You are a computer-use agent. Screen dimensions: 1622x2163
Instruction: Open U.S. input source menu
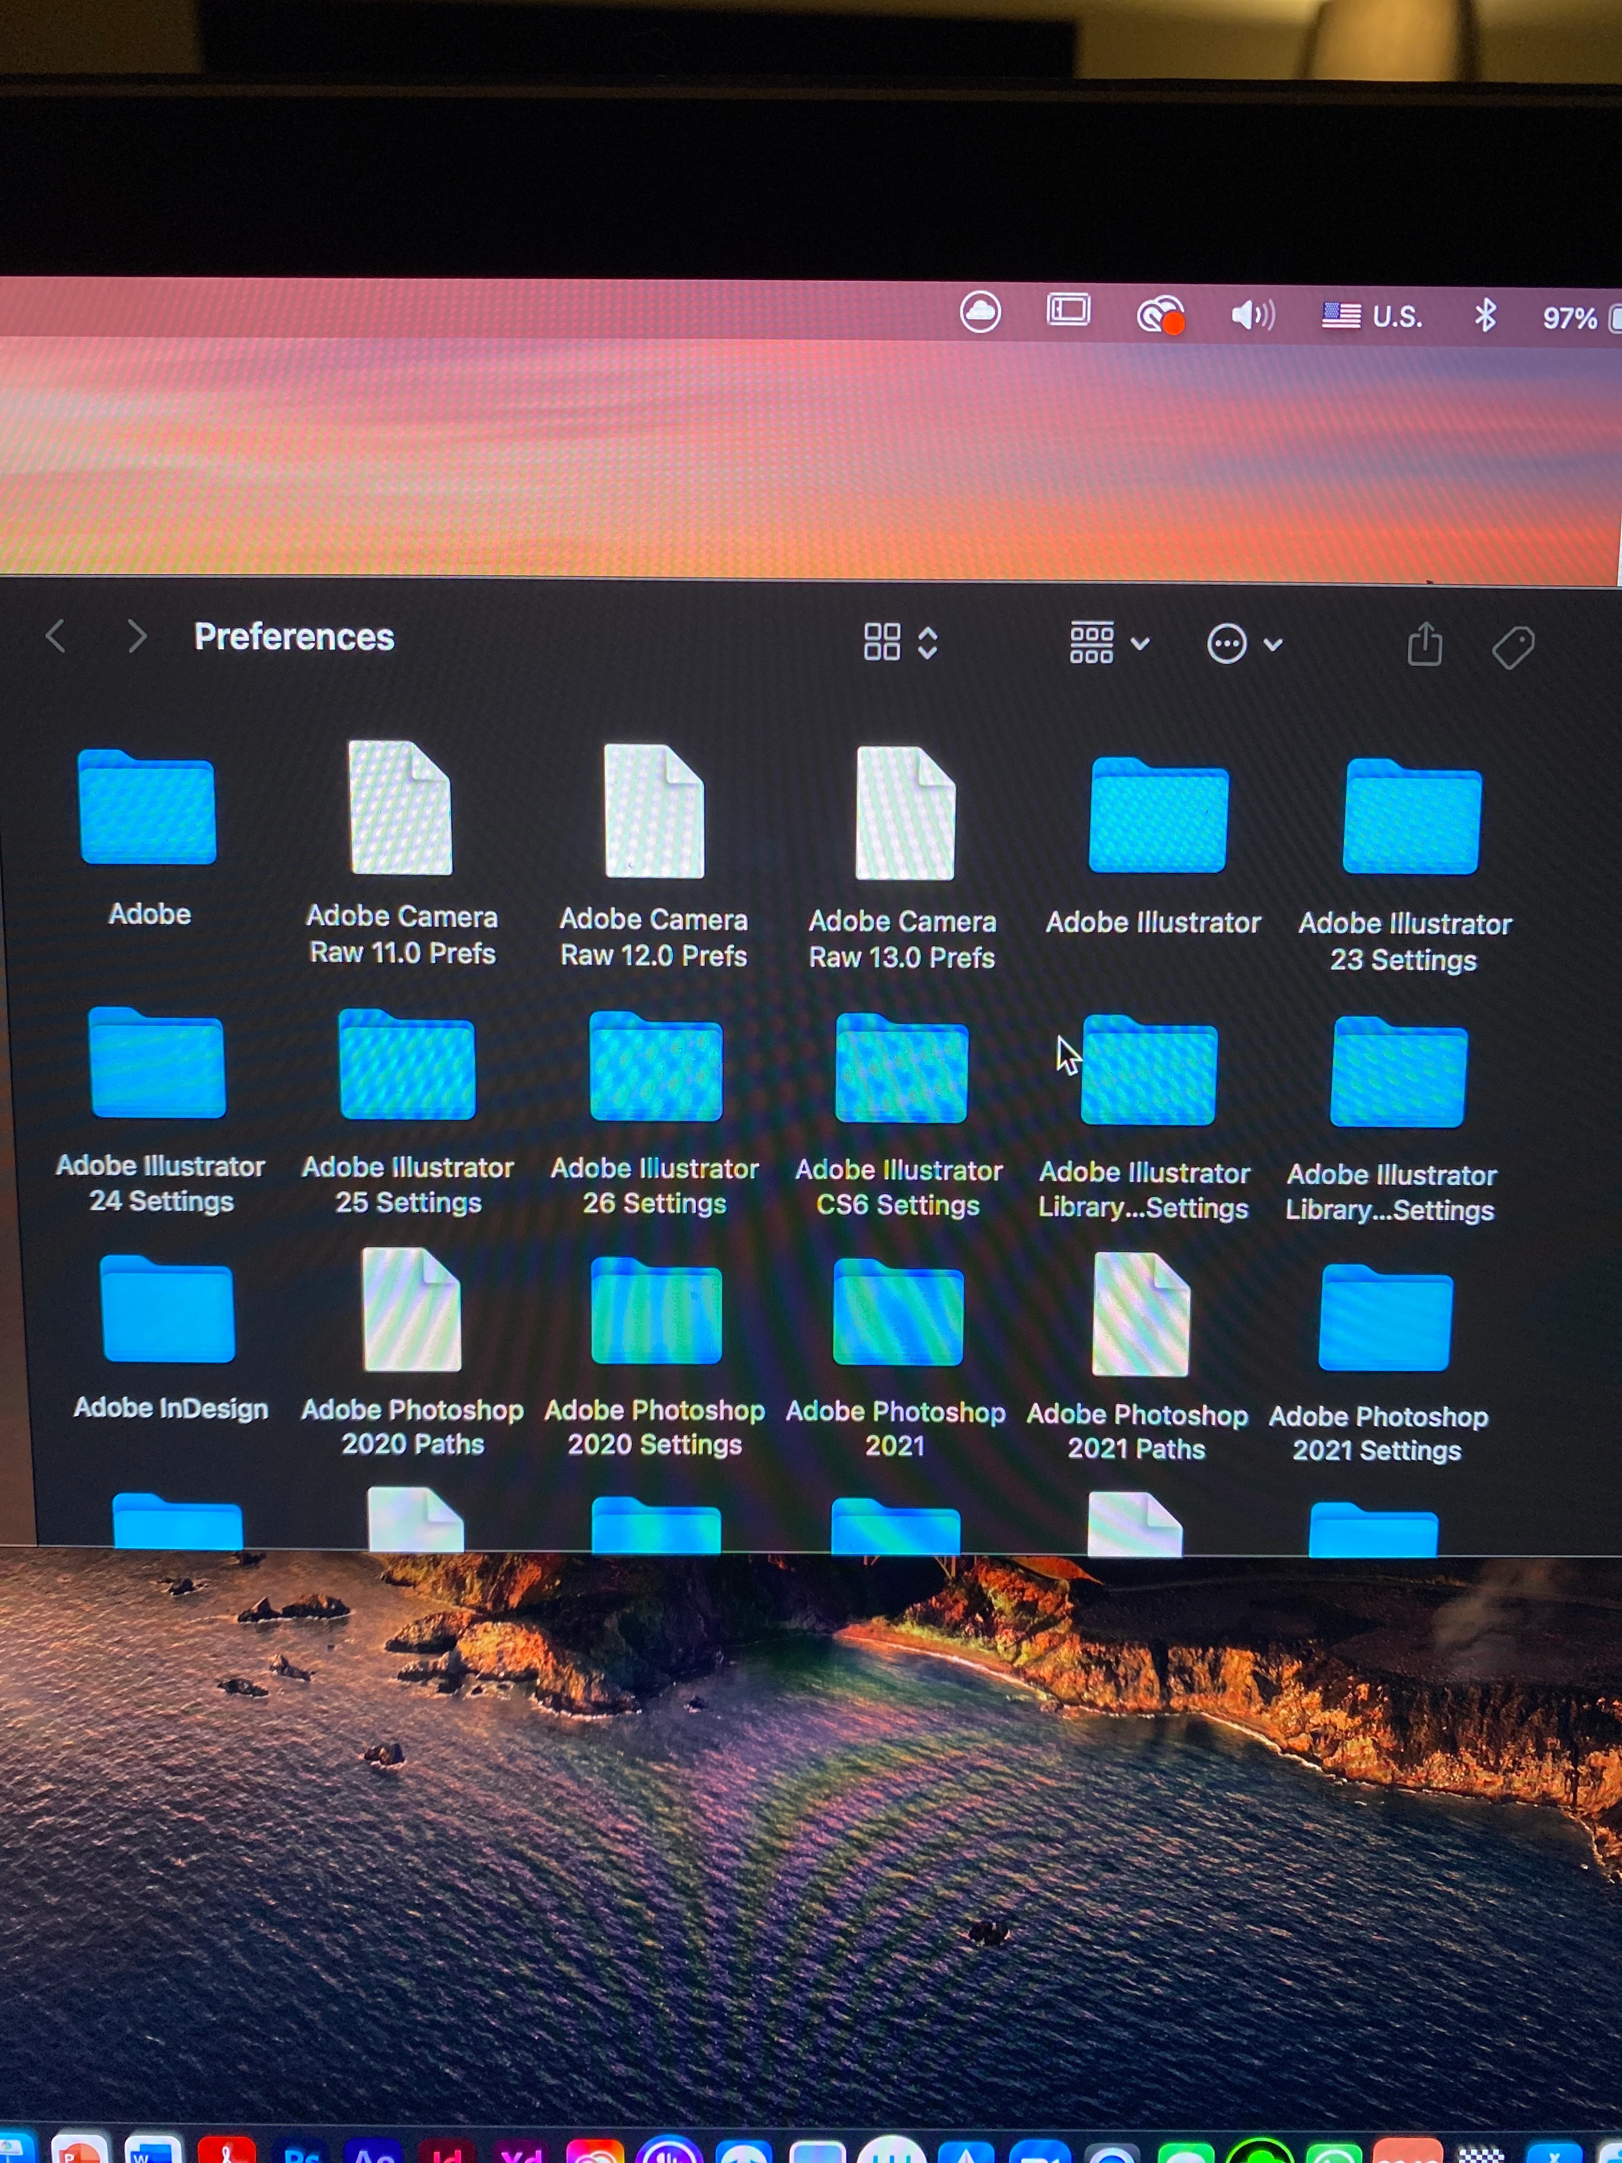[1372, 316]
